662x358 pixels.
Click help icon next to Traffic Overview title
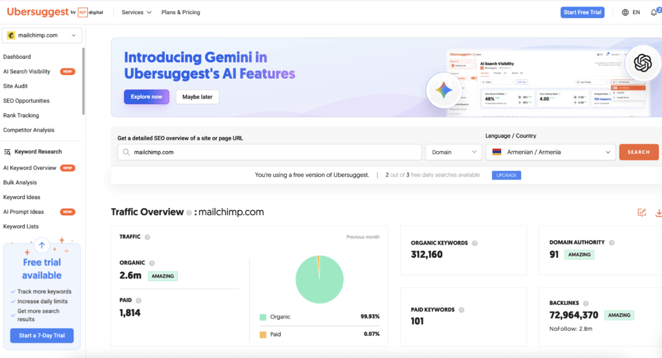click(189, 213)
